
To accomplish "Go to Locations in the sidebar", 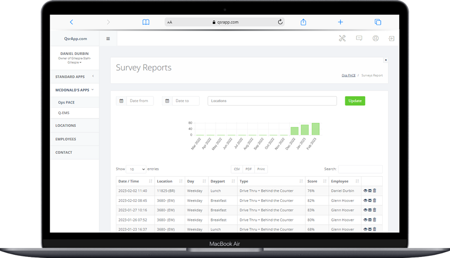I will tap(75, 125).
